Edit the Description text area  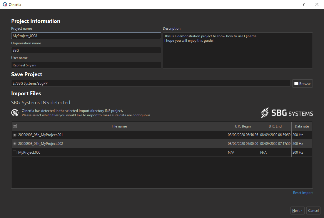[x=238, y=50]
